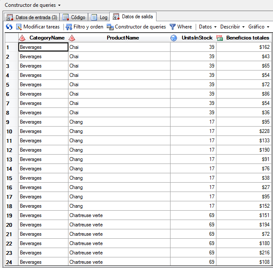Open the Código tab

(x=74, y=17)
